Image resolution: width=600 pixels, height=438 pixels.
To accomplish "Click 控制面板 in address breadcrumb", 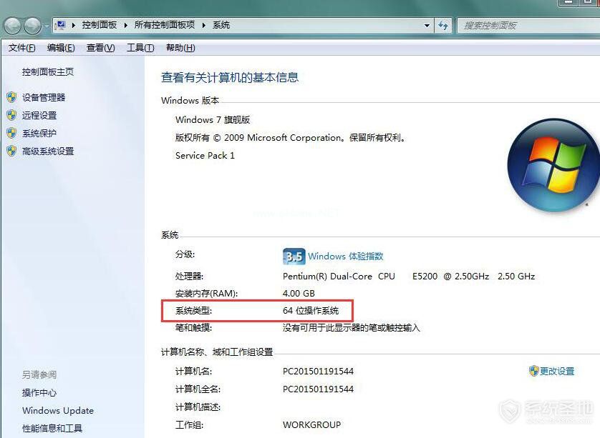I will coord(99,25).
